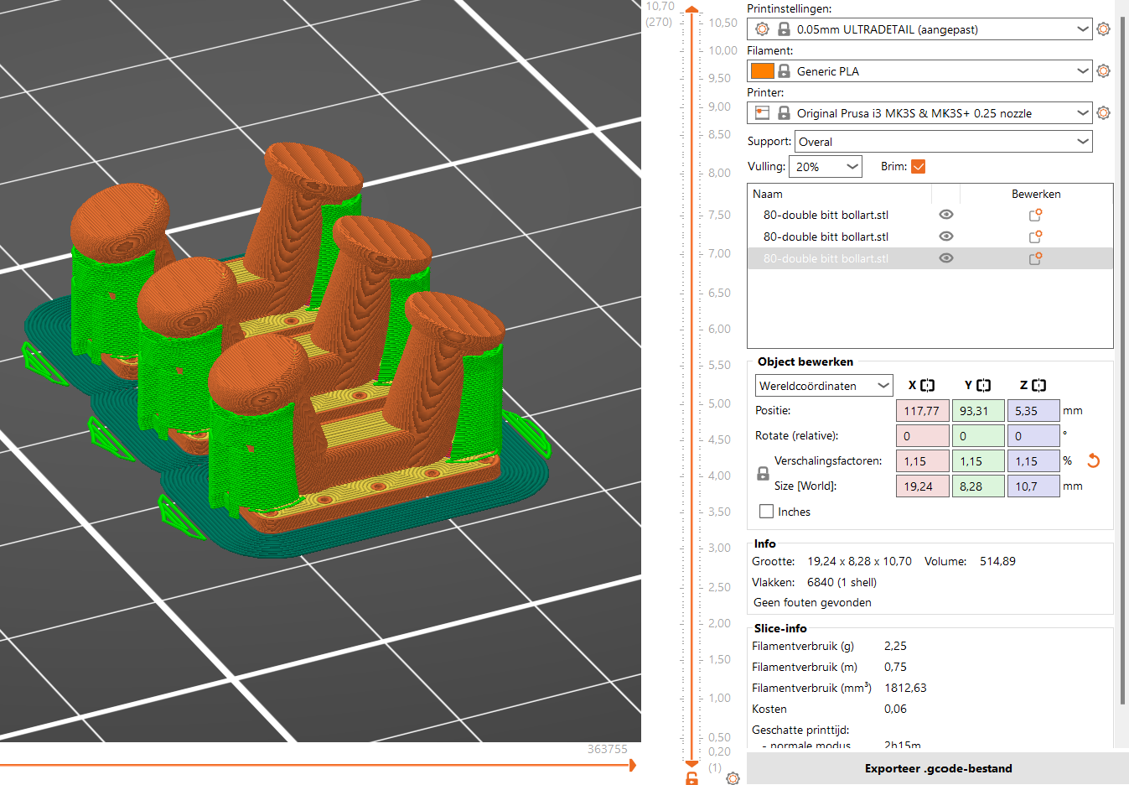Click the X position field 117,77
The height and width of the screenshot is (785, 1129).
pyautogui.click(x=922, y=411)
